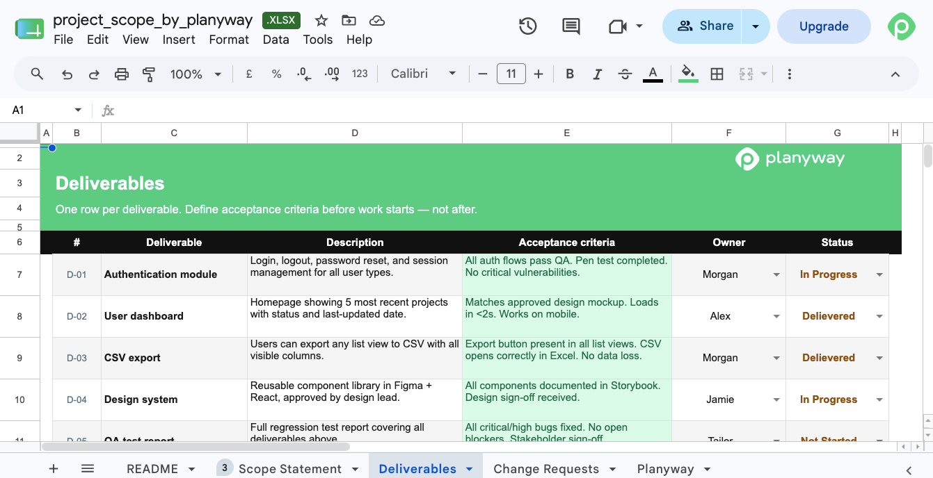Viewport: 933px width, 478px height.
Task: Star the document
Action: pos(321,21)
